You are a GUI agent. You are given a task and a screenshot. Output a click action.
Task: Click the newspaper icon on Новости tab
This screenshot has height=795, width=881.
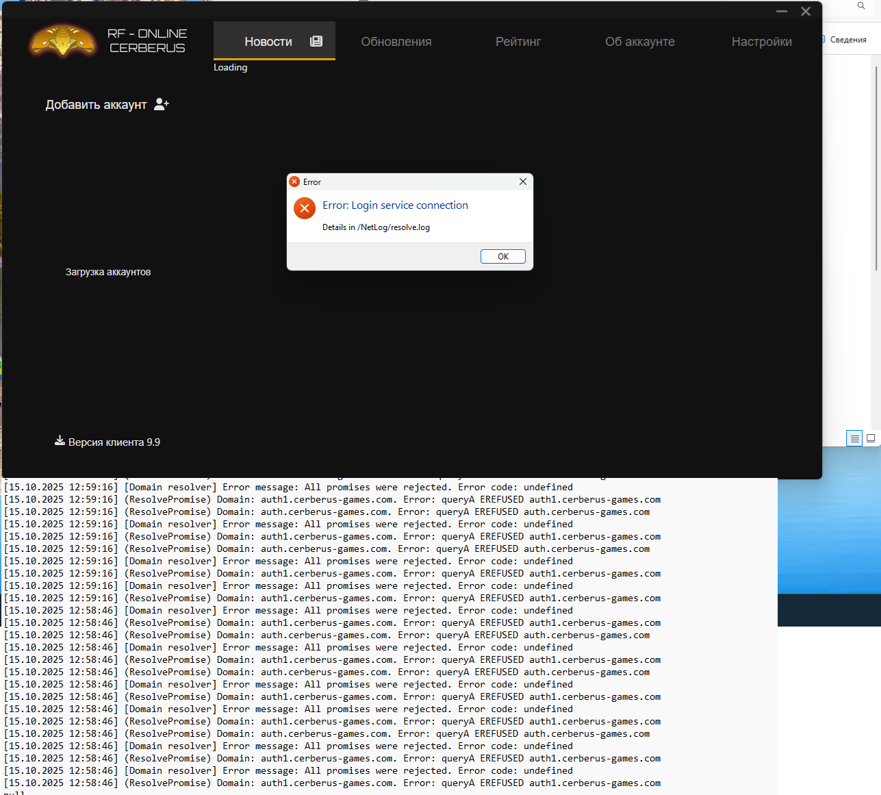point(316,41)
